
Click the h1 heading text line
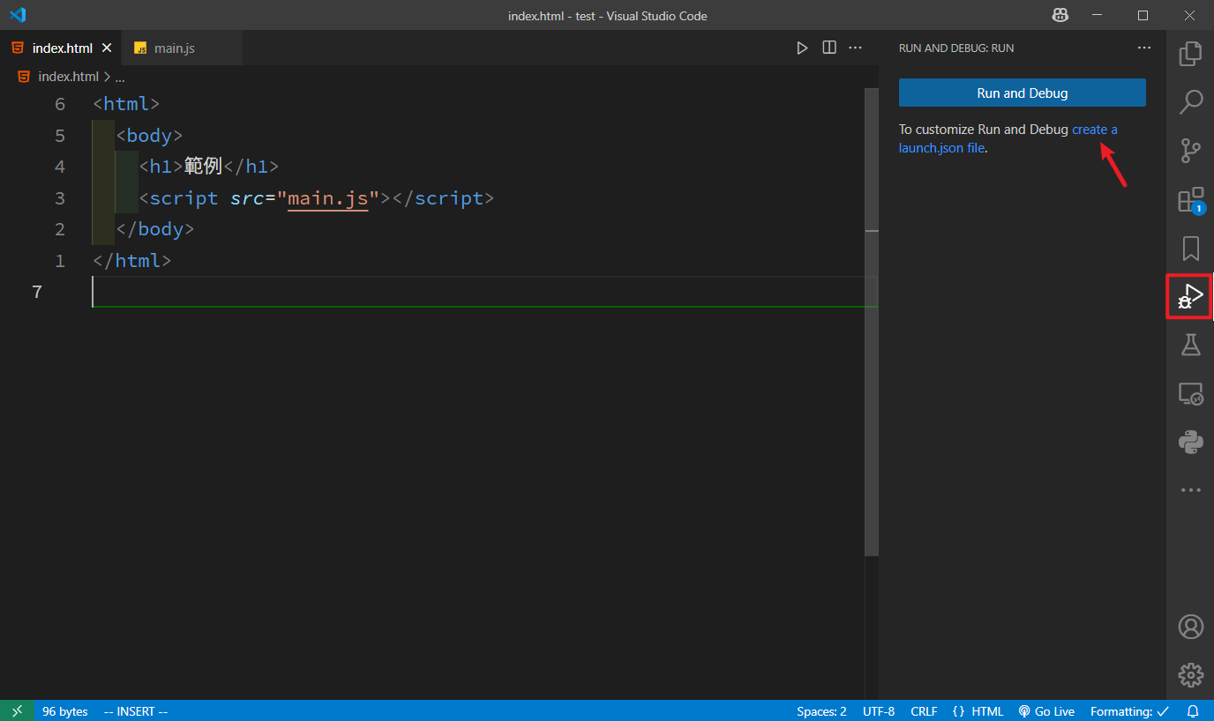pyautogui.click(x=208, y=167)
